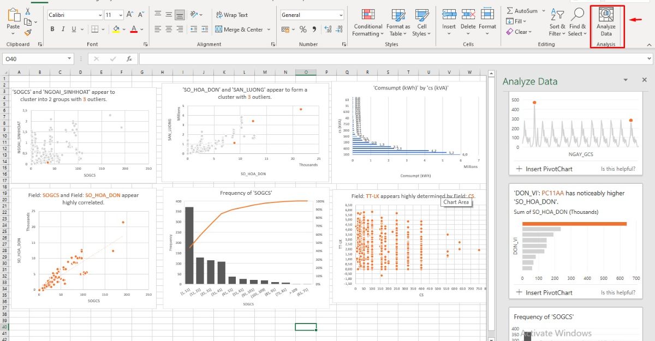Image resolution: width=655 pixels, height=341 pixels.
Task: Insert PivotChart for DON_VI SO_HOA_DON chart
Action: [544, 292]
